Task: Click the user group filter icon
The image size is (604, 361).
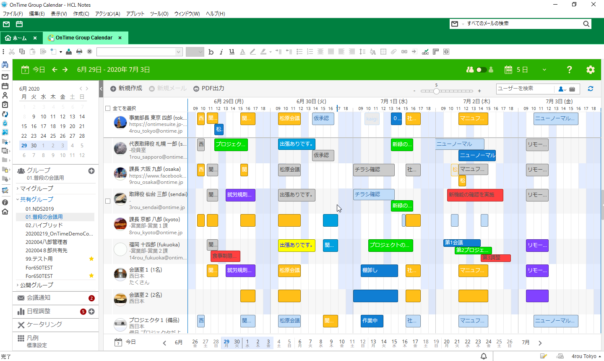Action: pos(562,89)
